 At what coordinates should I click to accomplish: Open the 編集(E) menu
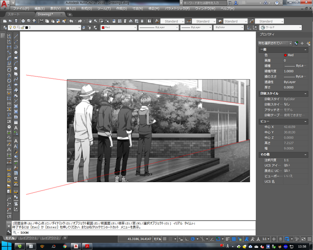(40, 9)
